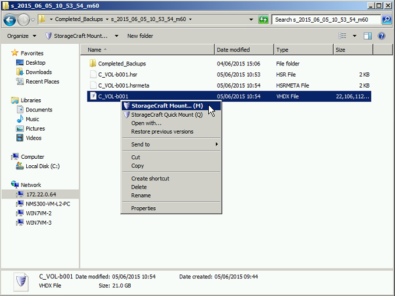Sort by the Type column header
This screenshot has height=296, width=395.
[x=303, y=50]
